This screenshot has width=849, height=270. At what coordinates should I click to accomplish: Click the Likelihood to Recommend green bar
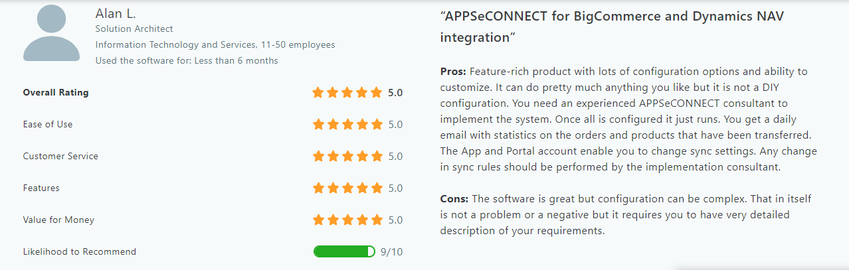coord(344,252)
